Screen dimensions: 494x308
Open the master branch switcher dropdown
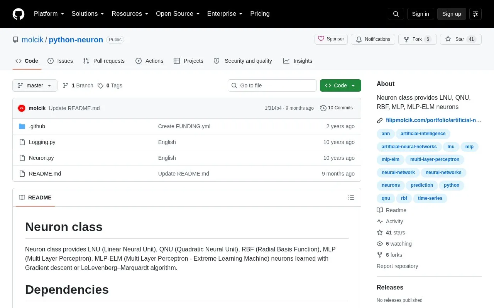pos(35,85)
